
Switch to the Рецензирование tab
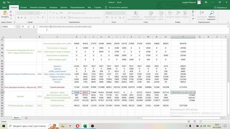click(x=77, y=7)
